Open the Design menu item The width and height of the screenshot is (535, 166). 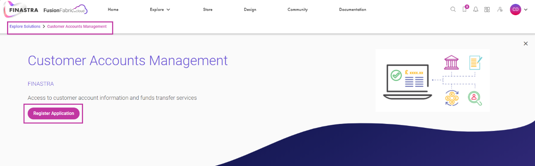tap(250, 9)
